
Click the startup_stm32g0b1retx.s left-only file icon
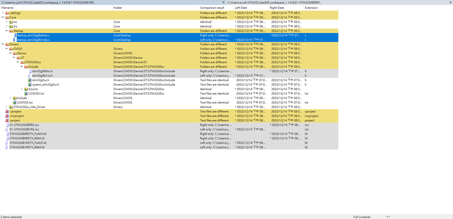15,40
